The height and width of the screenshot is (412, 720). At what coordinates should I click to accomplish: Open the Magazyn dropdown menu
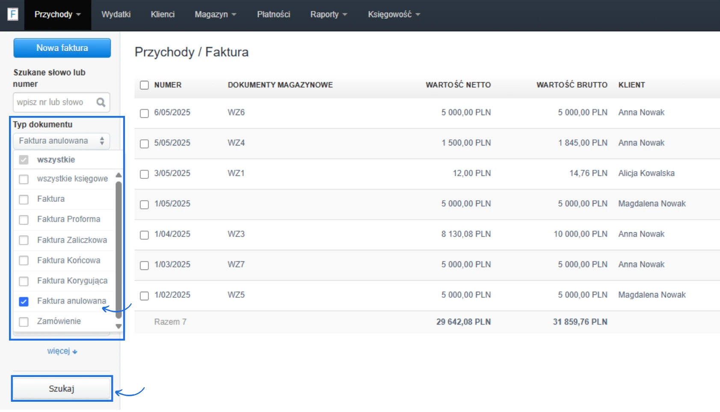click(x=215, y=15)
